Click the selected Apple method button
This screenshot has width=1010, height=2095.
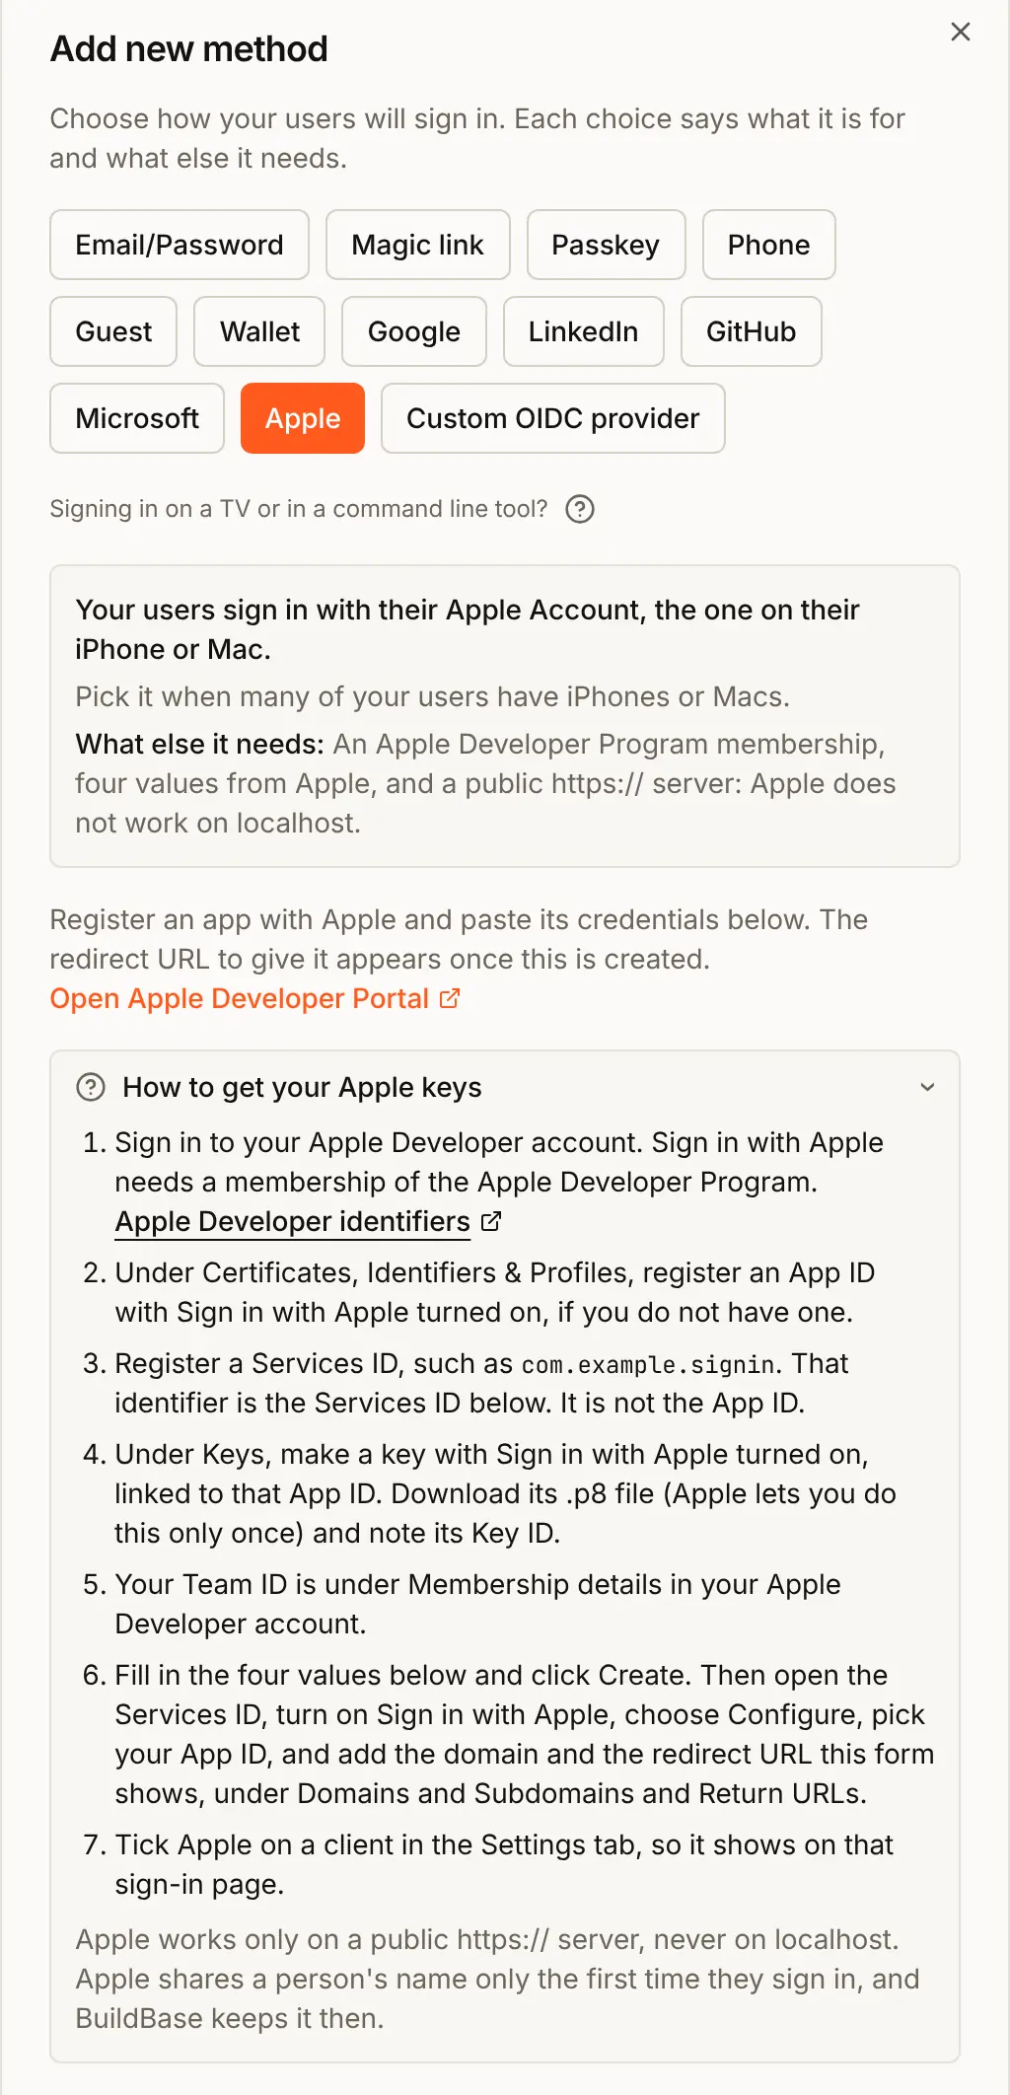303,418
